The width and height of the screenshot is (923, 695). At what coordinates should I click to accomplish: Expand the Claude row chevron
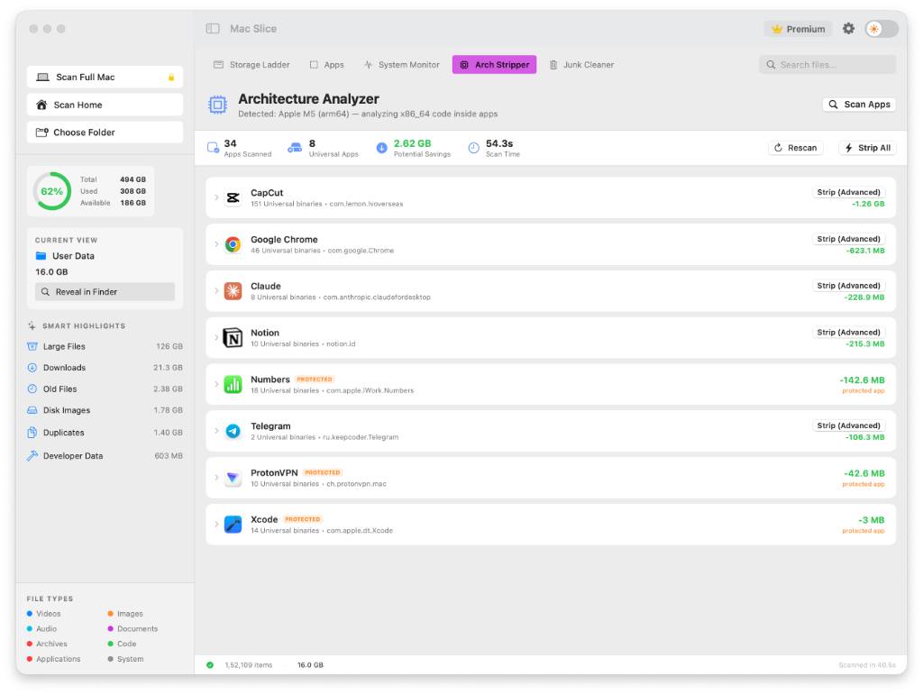click(216, 291)
